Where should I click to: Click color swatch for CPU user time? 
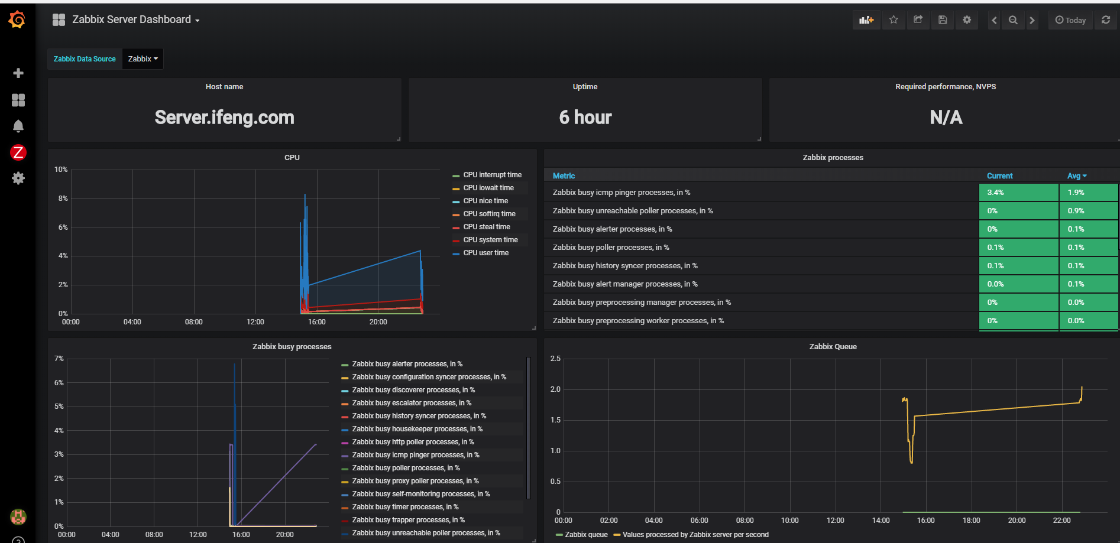click(456, 253)
